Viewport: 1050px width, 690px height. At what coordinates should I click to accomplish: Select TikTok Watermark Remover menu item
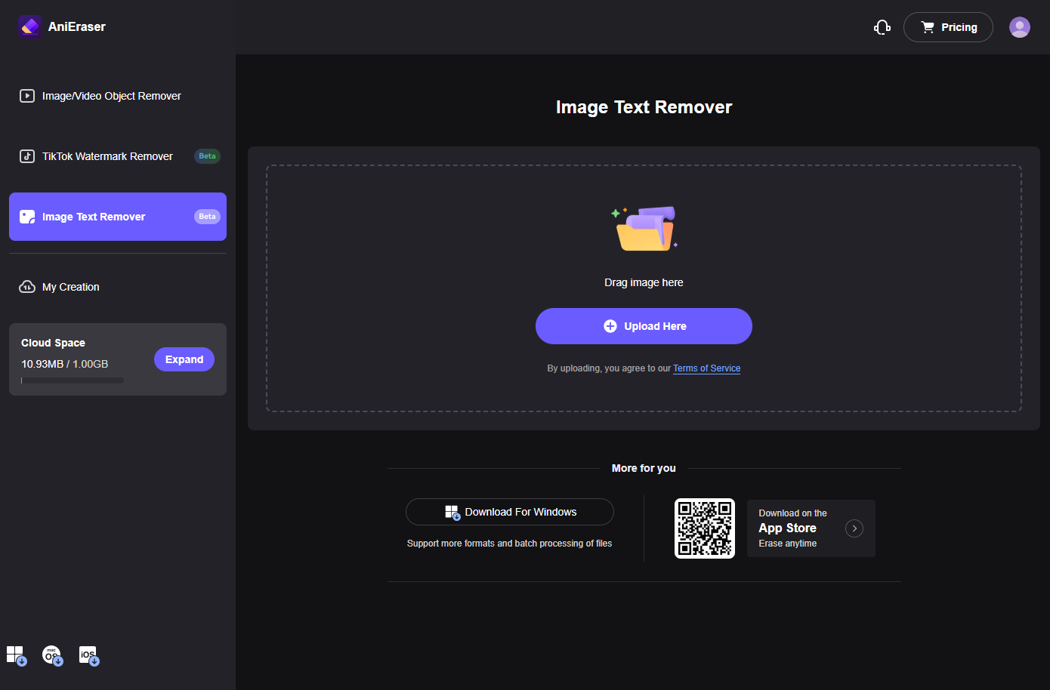pyautogui.click(x=118, y=156)
